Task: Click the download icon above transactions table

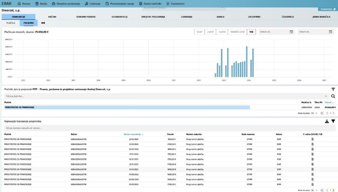Action: tap(327, 121)
